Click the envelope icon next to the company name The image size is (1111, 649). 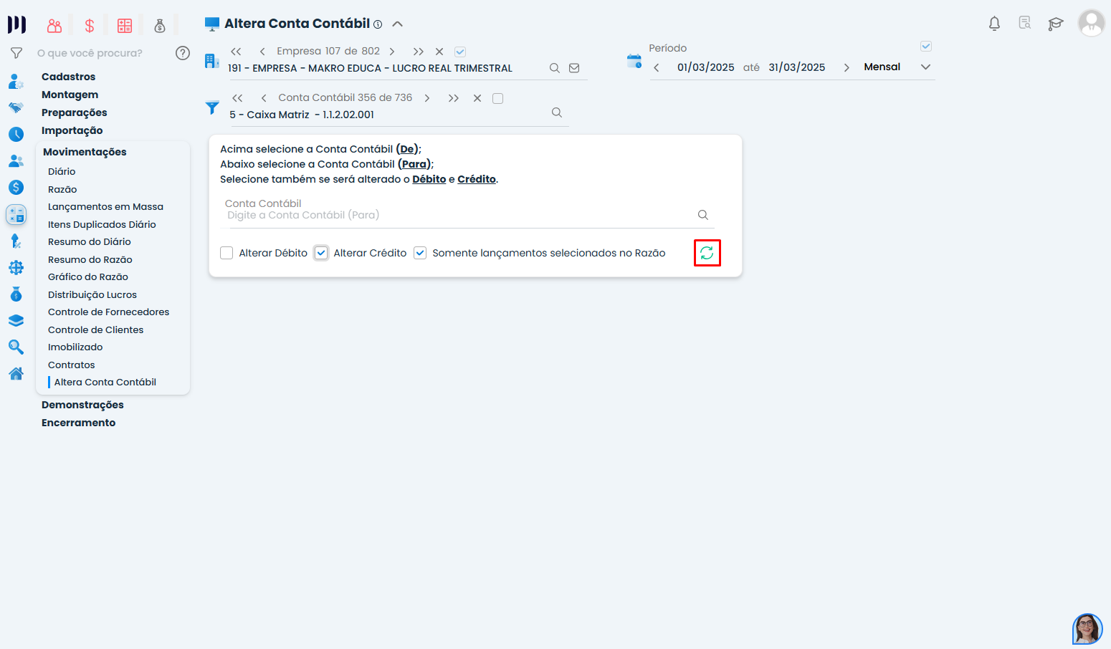click(x=574, y=68)
